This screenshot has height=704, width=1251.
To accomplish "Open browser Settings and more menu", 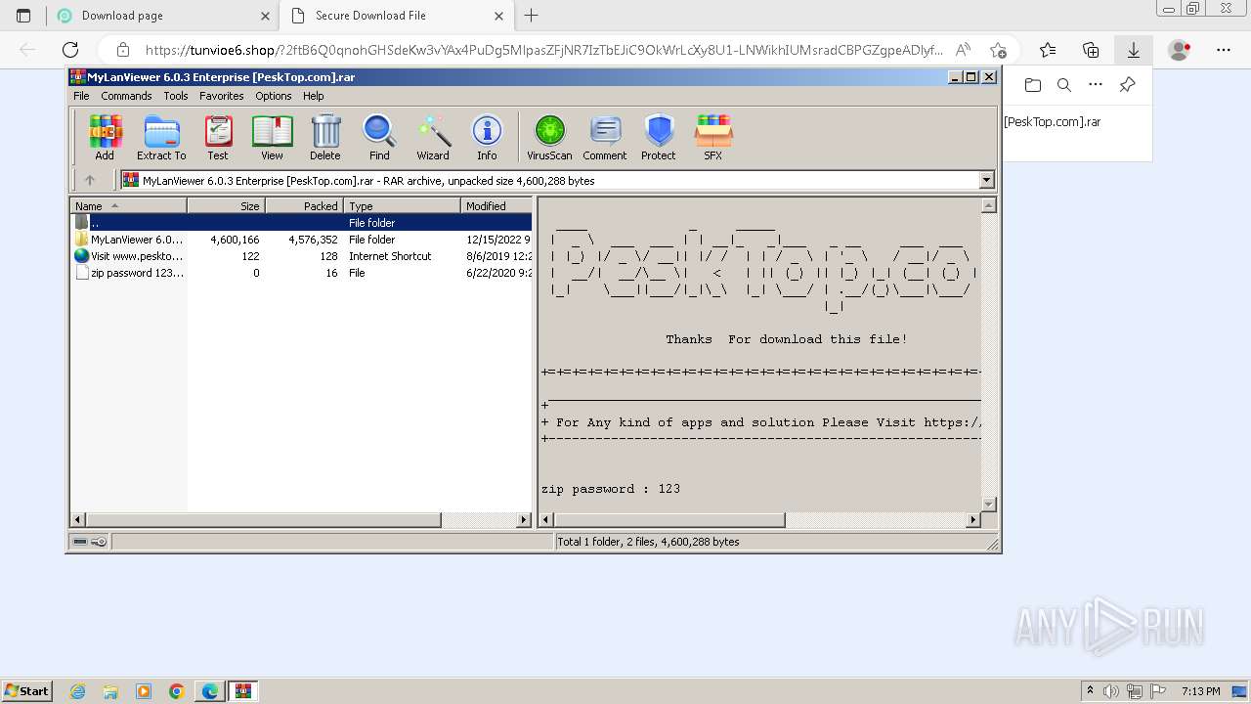I will pyautogui.click(x=1224, y=50).
